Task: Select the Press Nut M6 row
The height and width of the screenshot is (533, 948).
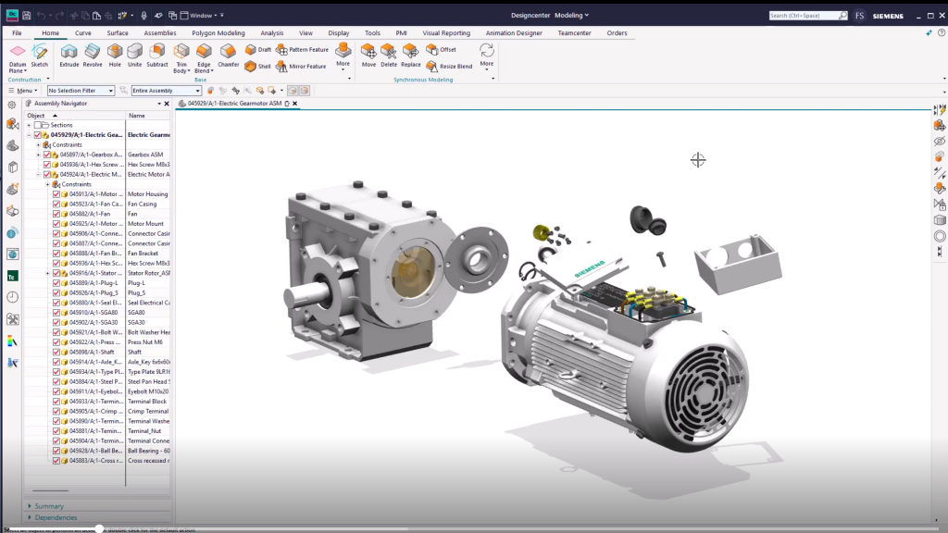Action: coord(98,342)
